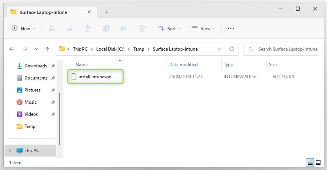
Task: Open the See more ellipsis menu
Action: 231,29
